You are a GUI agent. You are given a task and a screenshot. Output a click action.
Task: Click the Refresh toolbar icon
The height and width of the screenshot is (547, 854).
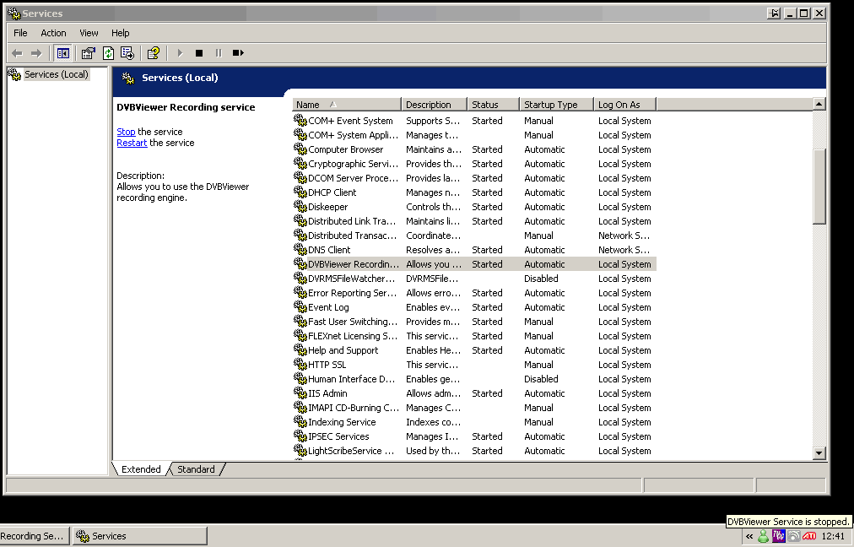pos(108,53)
